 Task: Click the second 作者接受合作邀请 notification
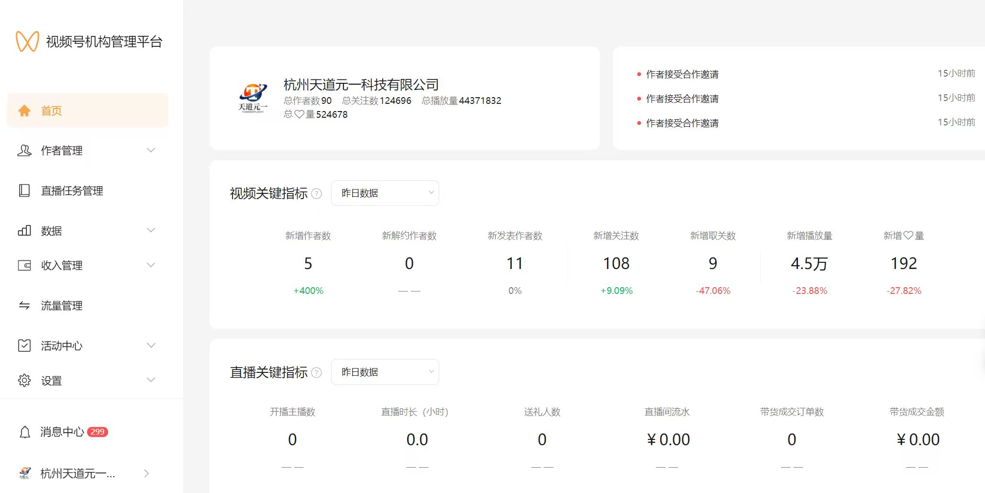point(682,99)
